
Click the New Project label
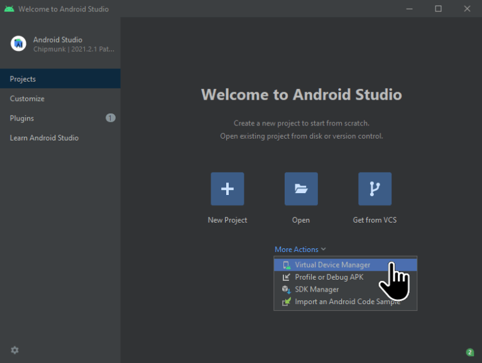[x=227, y=220]
